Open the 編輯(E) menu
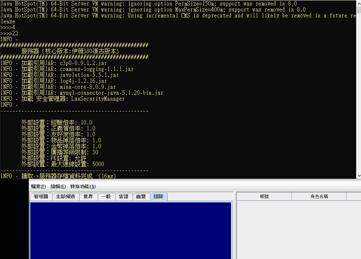This screenshot has width=361, height=259. pyautogui.click(x=58, y=186)
